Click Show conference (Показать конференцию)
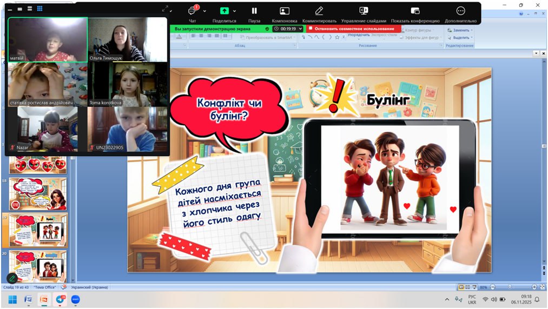The width and height of the screenshot is (548, 309). [x=415, y=12]
